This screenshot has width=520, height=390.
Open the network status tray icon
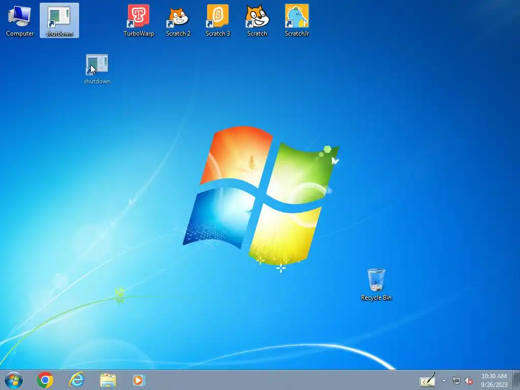[457, 381]
